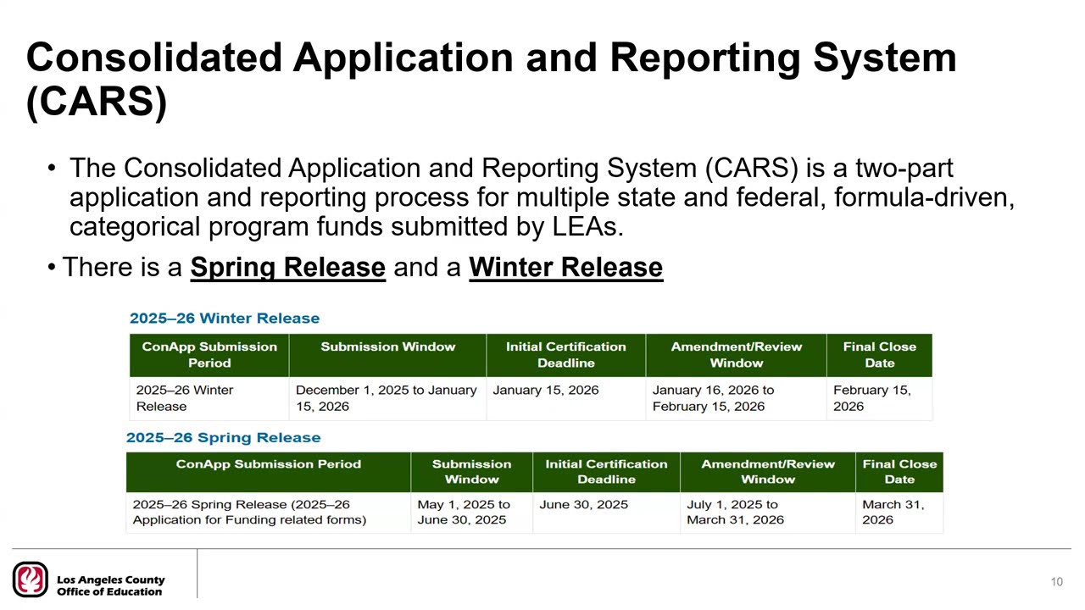Click Spring table header ConApp Submission Period
The width and height of the screenshot is (1085, 610).
(x=269, y=472)
